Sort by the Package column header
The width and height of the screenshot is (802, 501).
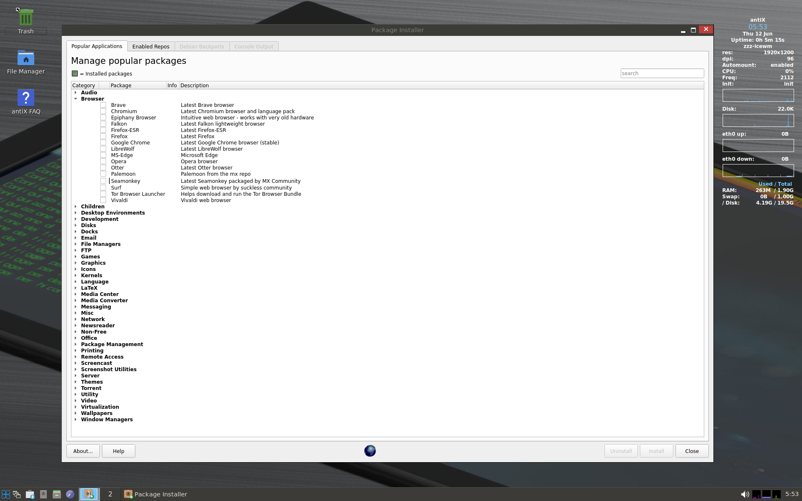click(138, 86)
